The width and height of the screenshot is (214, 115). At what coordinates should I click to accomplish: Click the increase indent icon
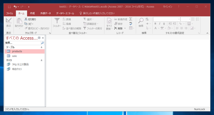(x=170, y=24)
